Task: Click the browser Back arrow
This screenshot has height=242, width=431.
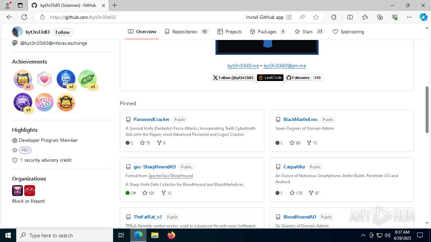Action: [9, 17]
